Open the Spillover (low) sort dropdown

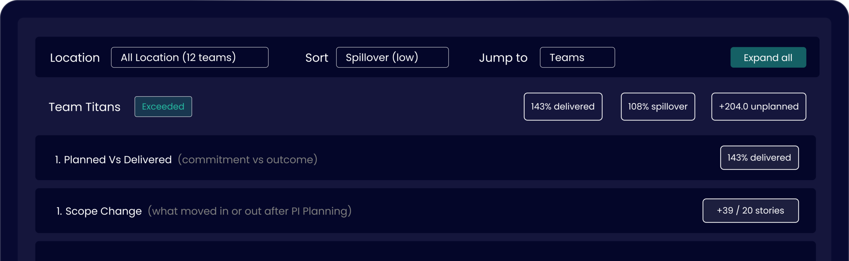392,57
